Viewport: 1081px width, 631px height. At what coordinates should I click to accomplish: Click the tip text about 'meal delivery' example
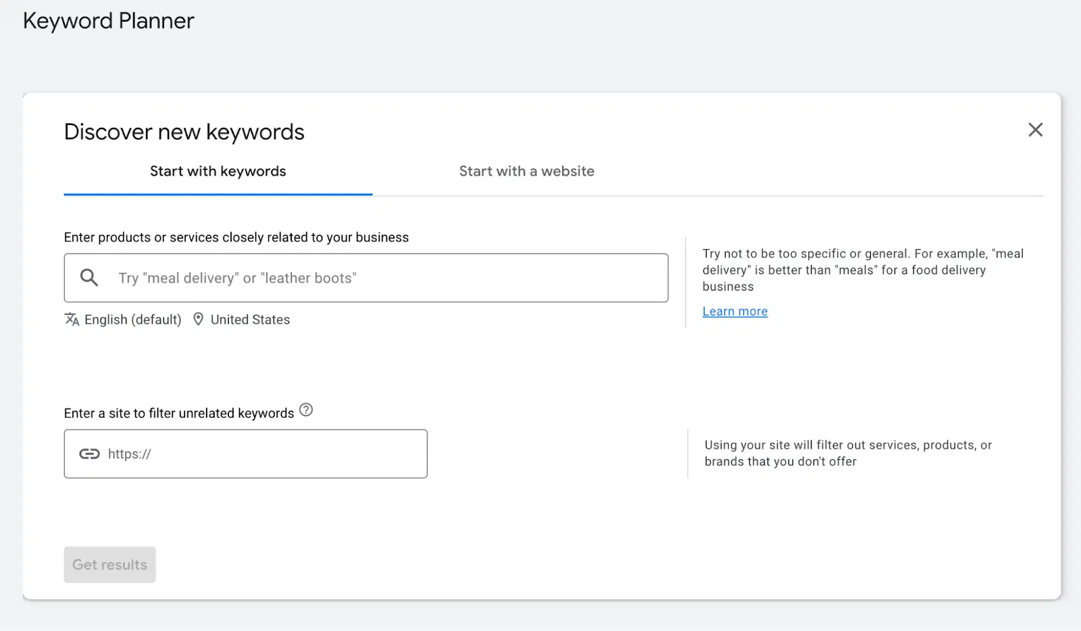863,270
